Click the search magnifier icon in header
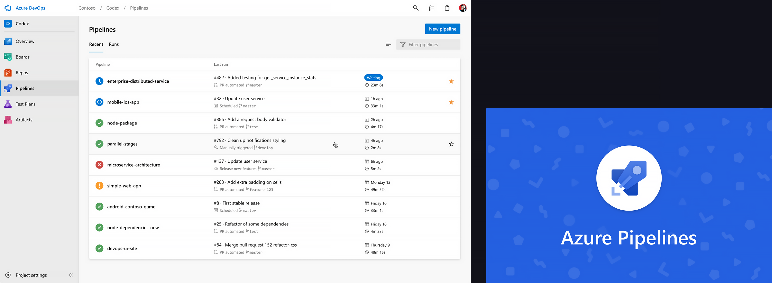This screenshot has height=283, width=772. click(416, 8)
